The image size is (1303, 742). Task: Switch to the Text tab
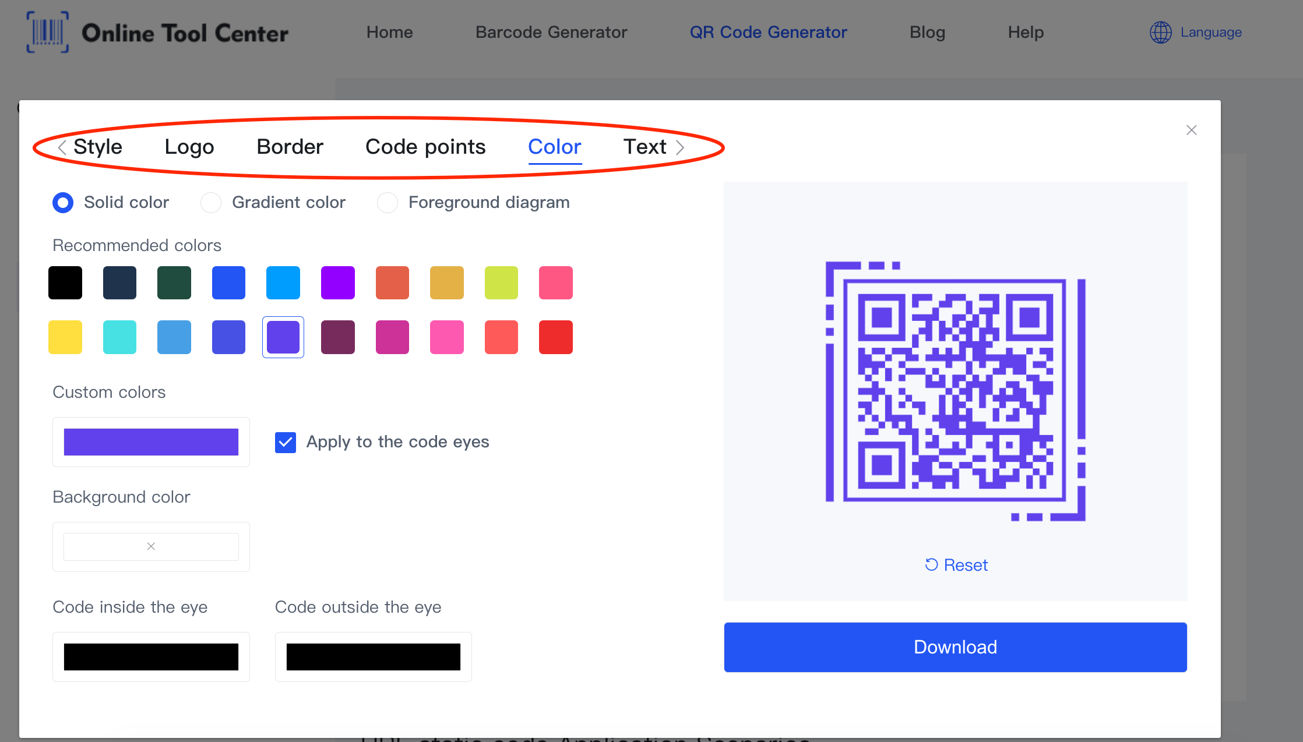pyautogui.click(x=643, y=146)
